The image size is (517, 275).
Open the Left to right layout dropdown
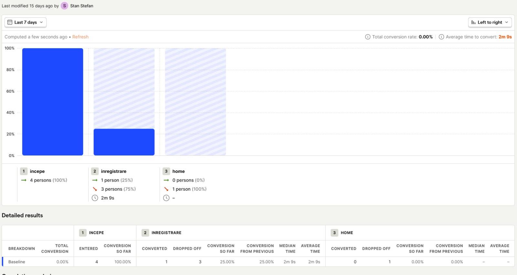[490, 22]
